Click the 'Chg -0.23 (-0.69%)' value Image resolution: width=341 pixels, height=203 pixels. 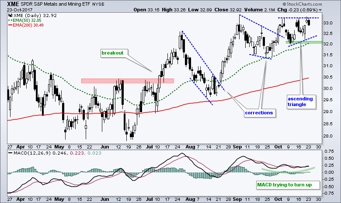297,10
